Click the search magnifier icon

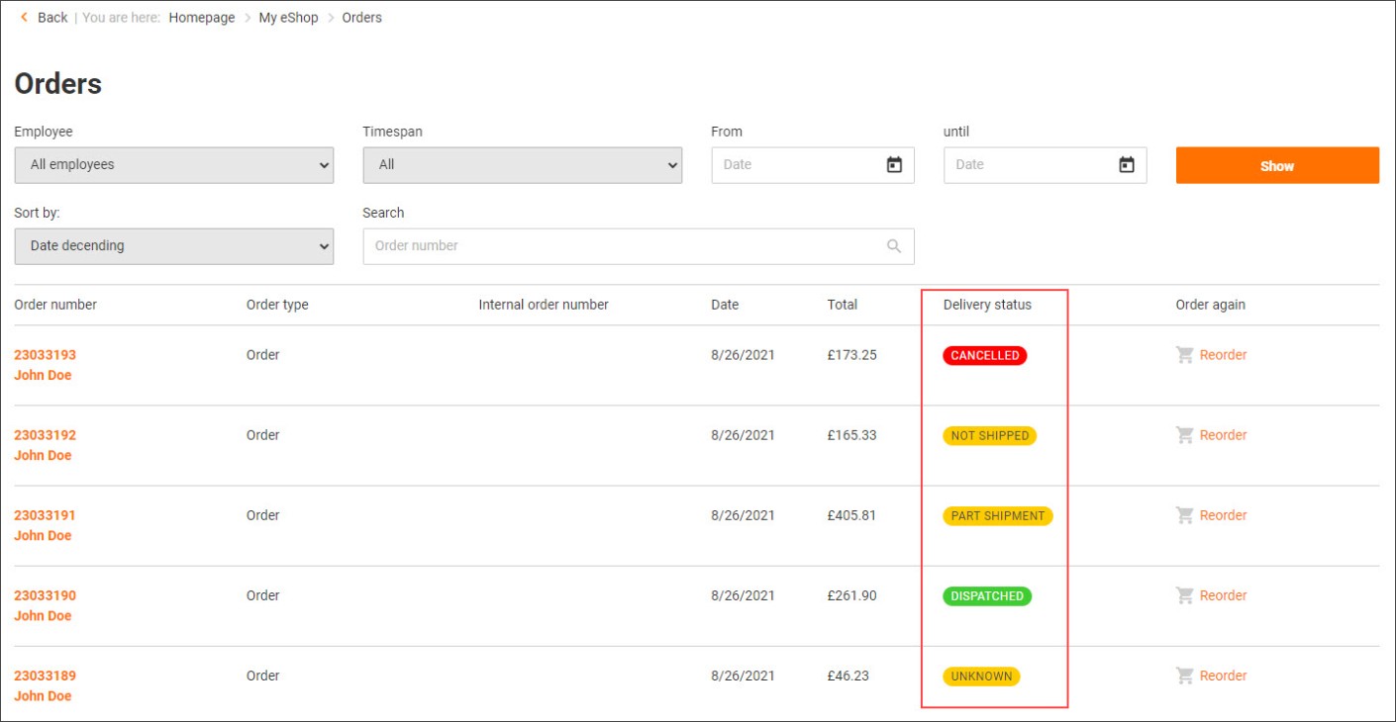pyautogui.click(x=894, y=246)
